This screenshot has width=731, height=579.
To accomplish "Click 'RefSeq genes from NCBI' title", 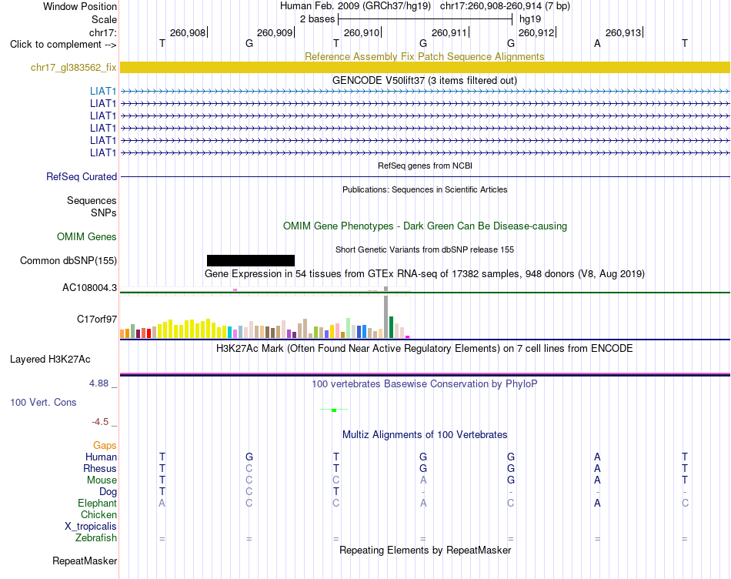I will point(425,166).
